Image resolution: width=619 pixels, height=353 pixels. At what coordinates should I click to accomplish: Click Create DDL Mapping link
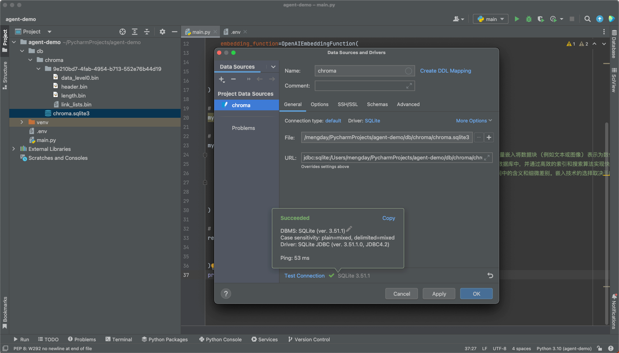pyautogui.click(x=445, y=71)
